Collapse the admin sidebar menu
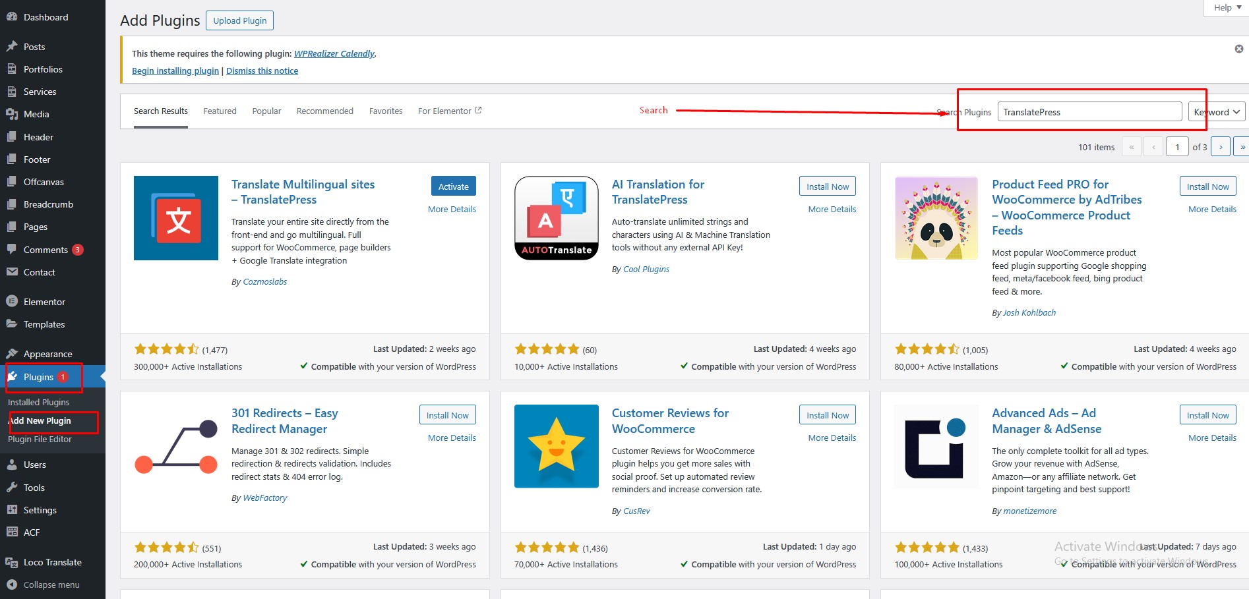This screenshot has width=1249, height=599. point(51,585)
